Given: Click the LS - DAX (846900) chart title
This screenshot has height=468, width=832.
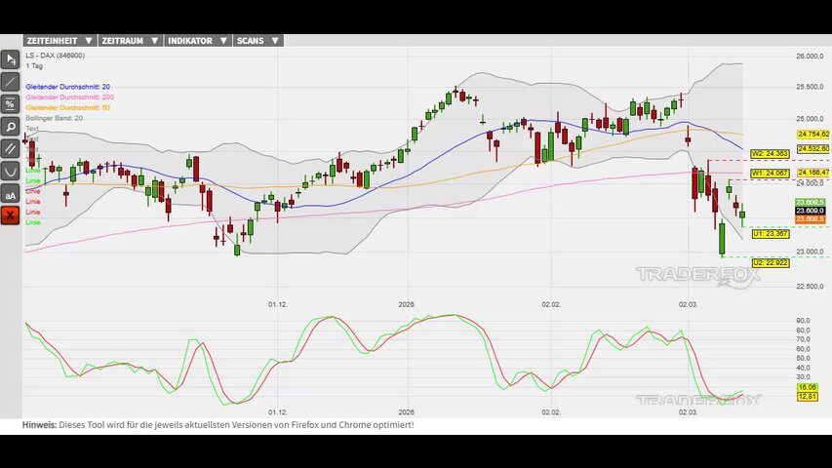Looking at the screenshot, I should tap(55, 56).
